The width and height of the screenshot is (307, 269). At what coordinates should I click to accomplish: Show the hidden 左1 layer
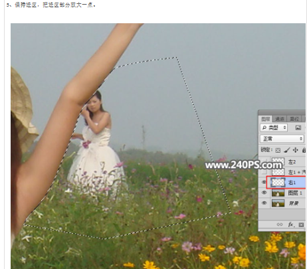(264, 171)
